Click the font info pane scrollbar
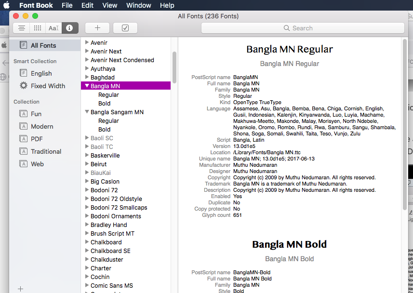413x293 pixels. point(405,124)
